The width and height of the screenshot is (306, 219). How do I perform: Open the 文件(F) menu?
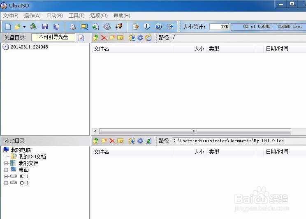click(11, 16)
